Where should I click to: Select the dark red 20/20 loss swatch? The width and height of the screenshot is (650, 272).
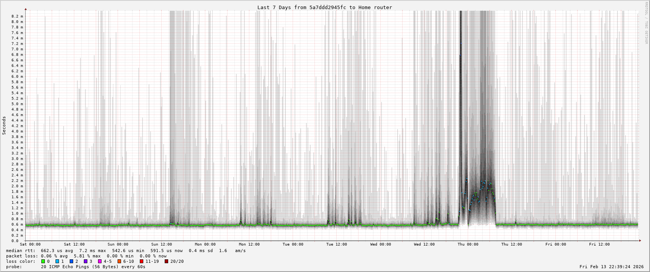pyautogui.click(x=166, y=261)
